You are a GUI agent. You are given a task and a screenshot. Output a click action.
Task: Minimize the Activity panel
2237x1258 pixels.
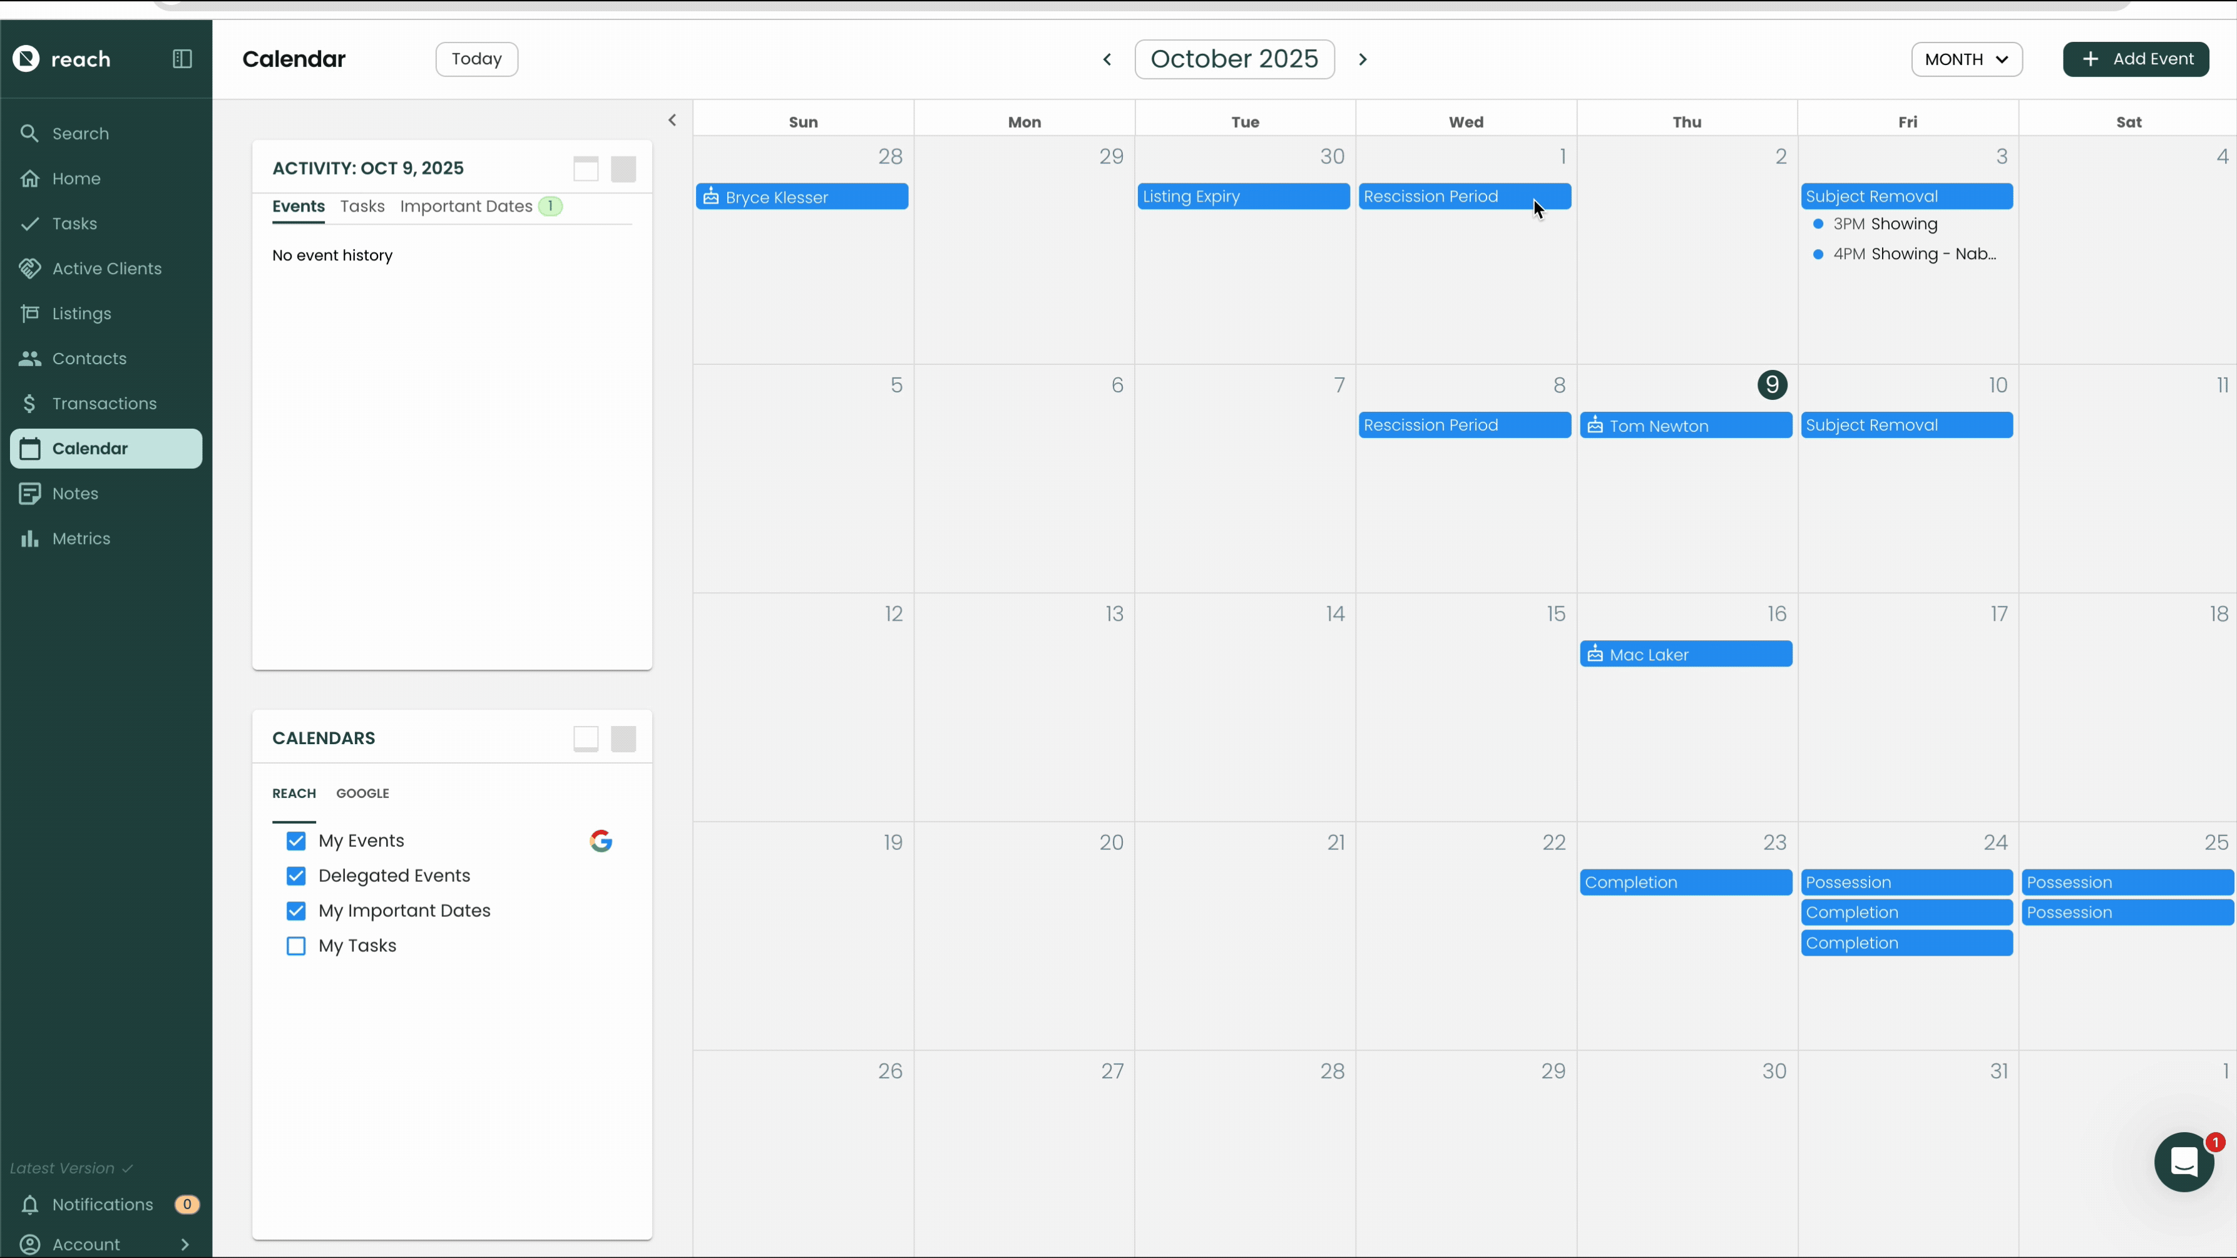point(586,168)
